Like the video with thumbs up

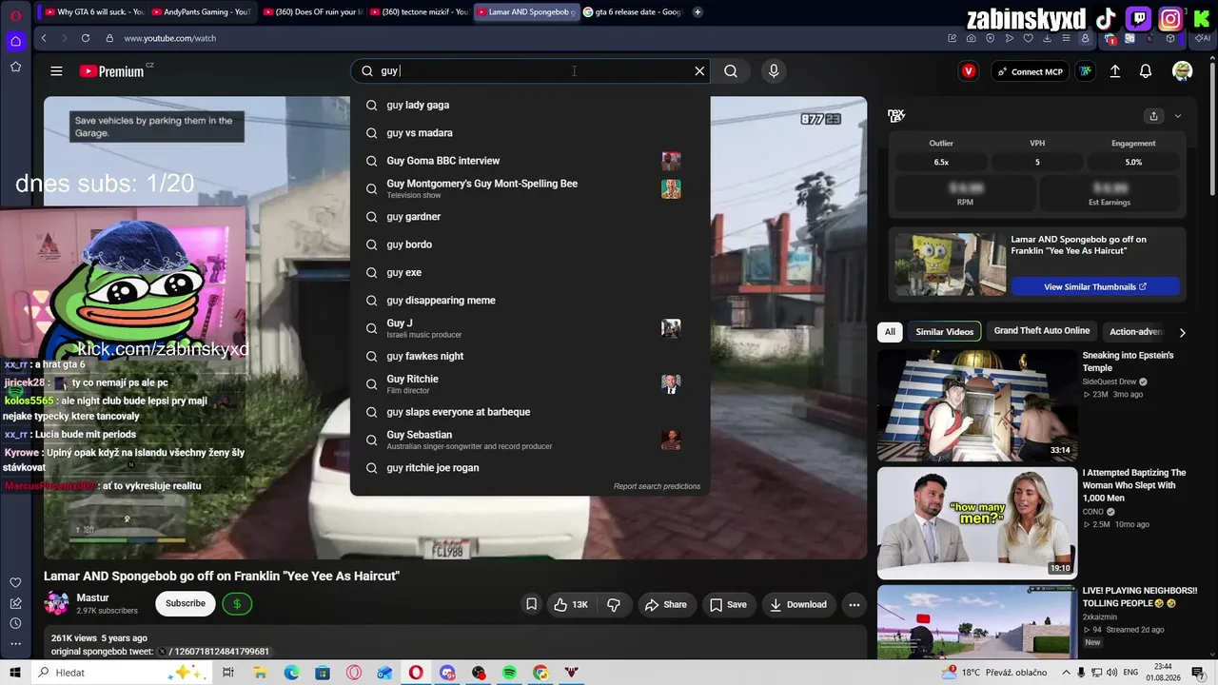click(570, 604)
